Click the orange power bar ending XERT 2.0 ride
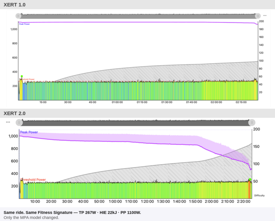The height and width of the screenshot is (221, 275). pos(249,189)
